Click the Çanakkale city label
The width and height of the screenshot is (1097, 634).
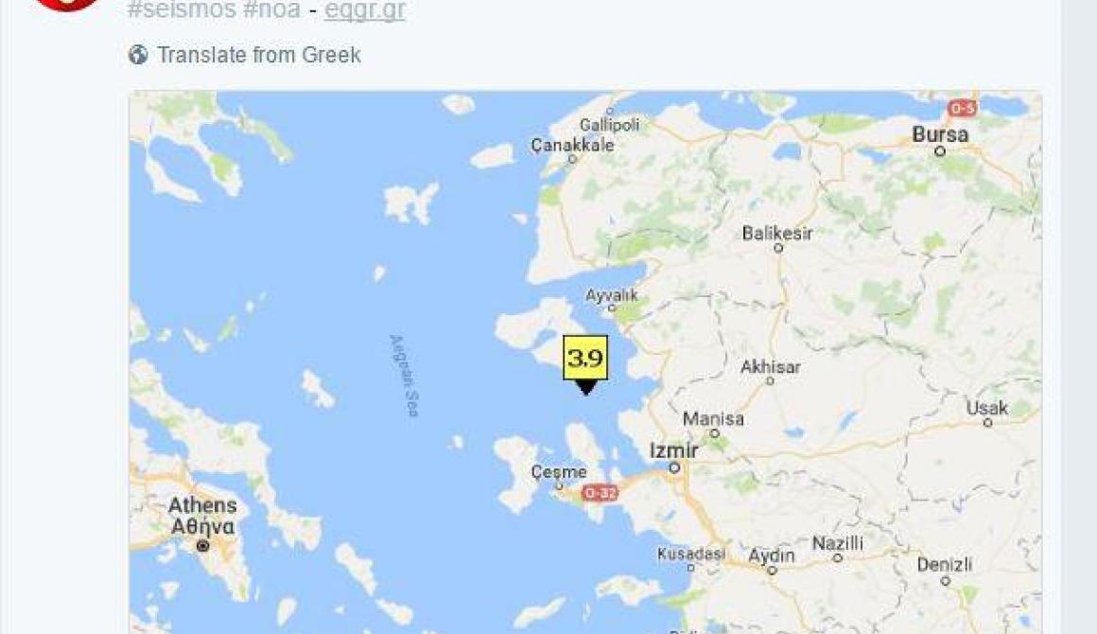(572, 145)
